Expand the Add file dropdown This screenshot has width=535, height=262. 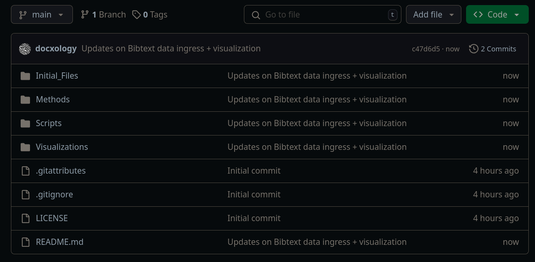click(x=433, y=15)
